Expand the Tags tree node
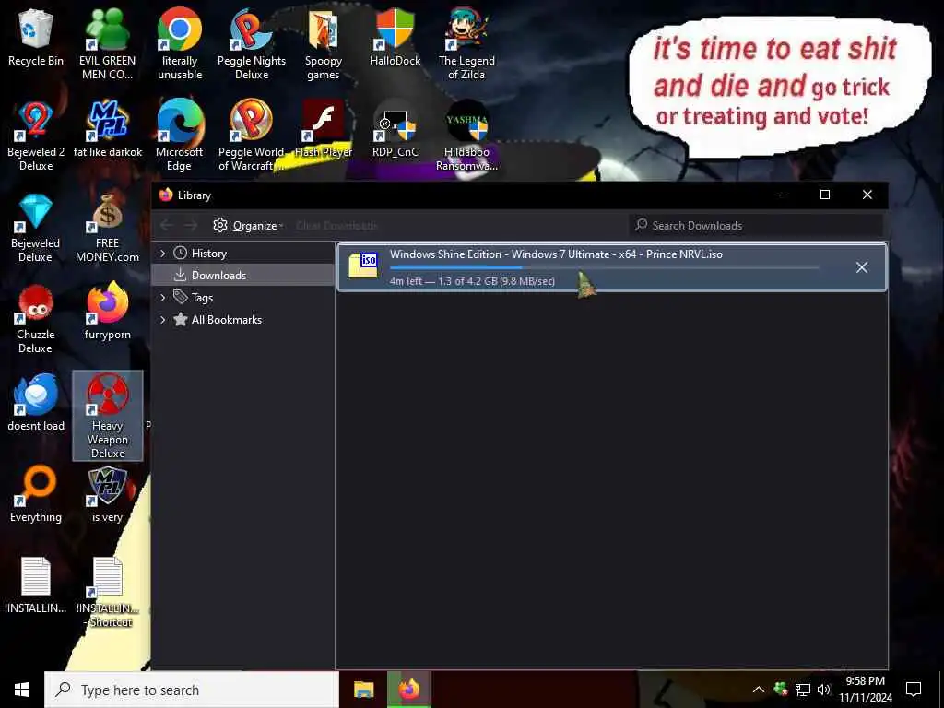This screenshot has height=708, width=944. click(162, 298)
